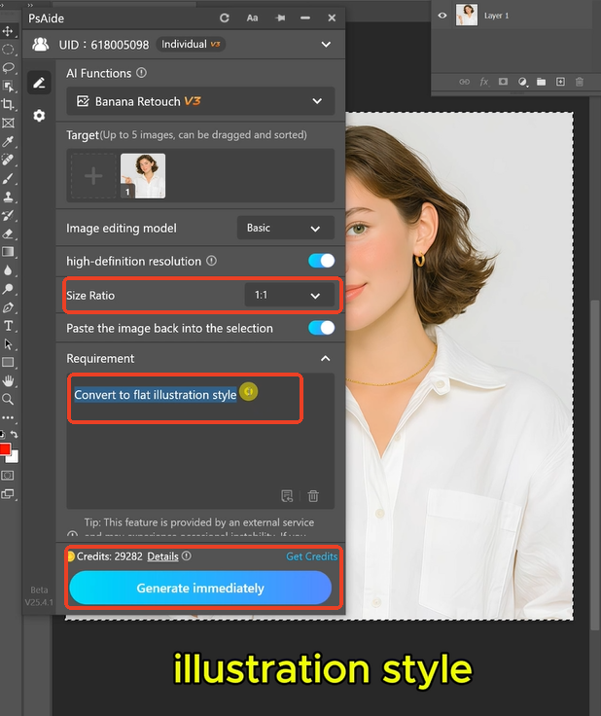Open the Get Credits link
The height and width of the screenshot is (716, 601).
pos(311,556)
